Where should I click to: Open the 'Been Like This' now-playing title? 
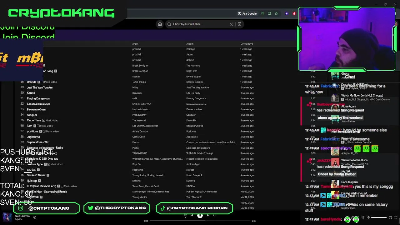(x=22, y=216)
